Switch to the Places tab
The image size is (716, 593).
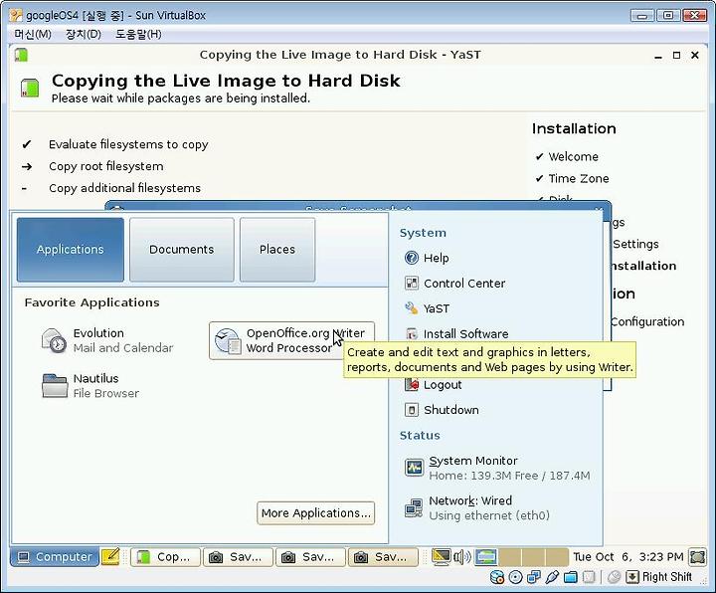click(277, 250)
